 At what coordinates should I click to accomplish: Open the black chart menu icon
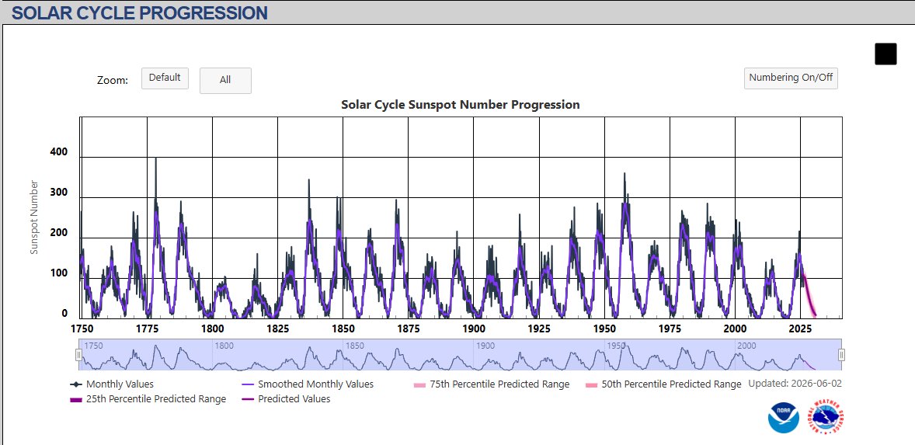tap(885, 54)
